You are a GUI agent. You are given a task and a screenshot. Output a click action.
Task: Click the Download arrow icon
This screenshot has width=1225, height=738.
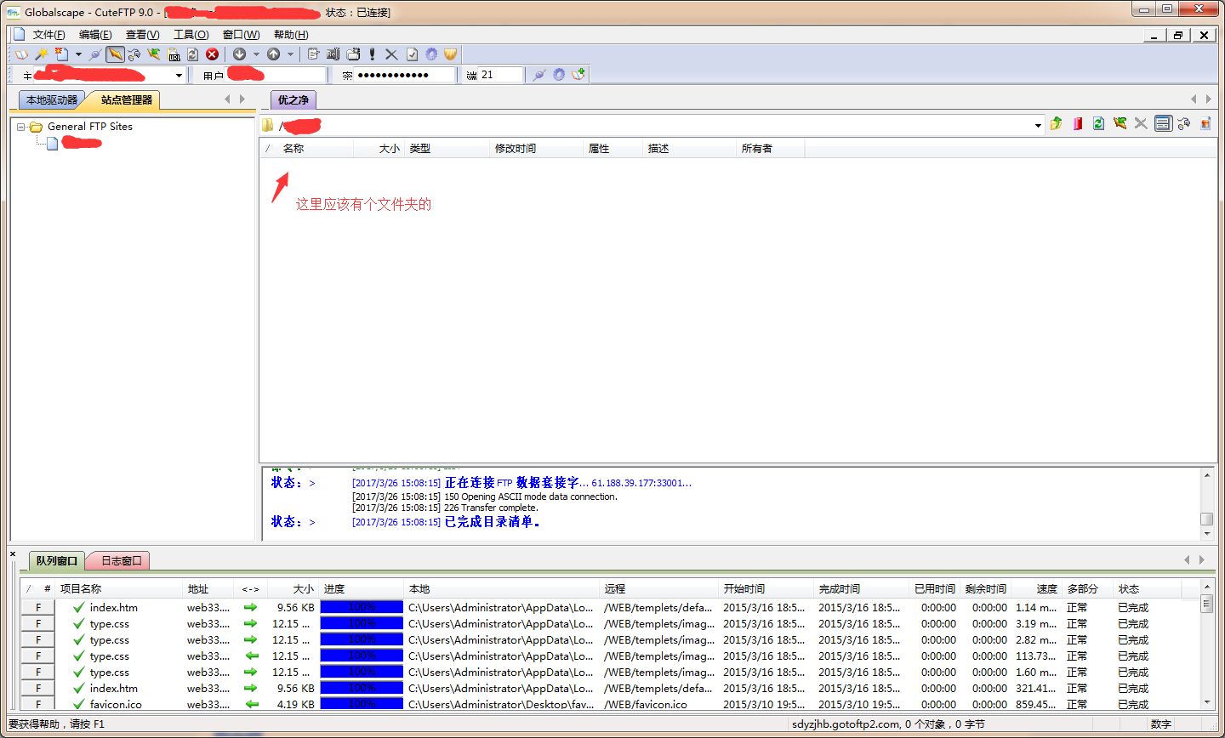tap(239, 54)
